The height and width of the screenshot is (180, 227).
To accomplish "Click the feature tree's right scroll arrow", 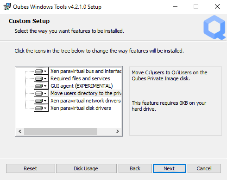I will tap(118, 131).
